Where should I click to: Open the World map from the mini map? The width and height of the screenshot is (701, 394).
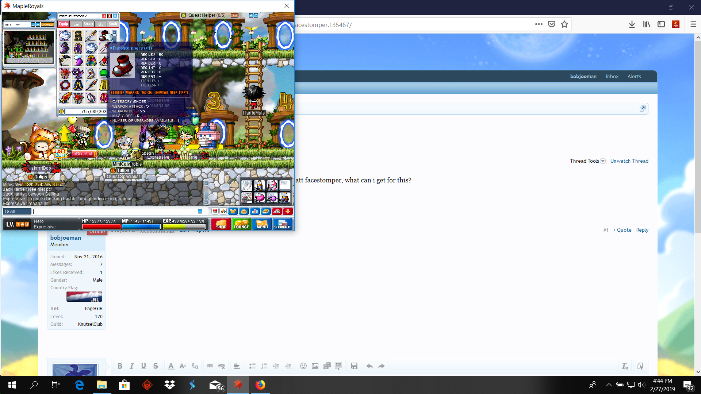(x=47, y=24)
